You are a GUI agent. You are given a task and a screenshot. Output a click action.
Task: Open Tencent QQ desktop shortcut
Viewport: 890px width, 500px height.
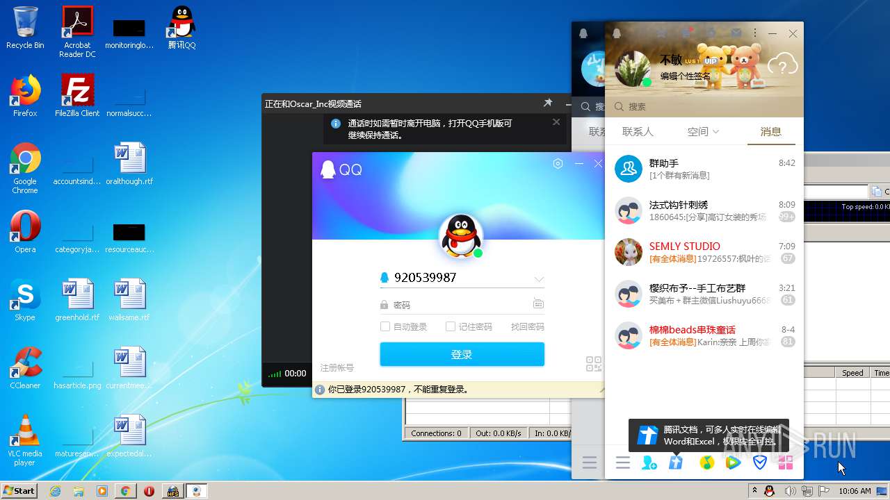(181, 28)
